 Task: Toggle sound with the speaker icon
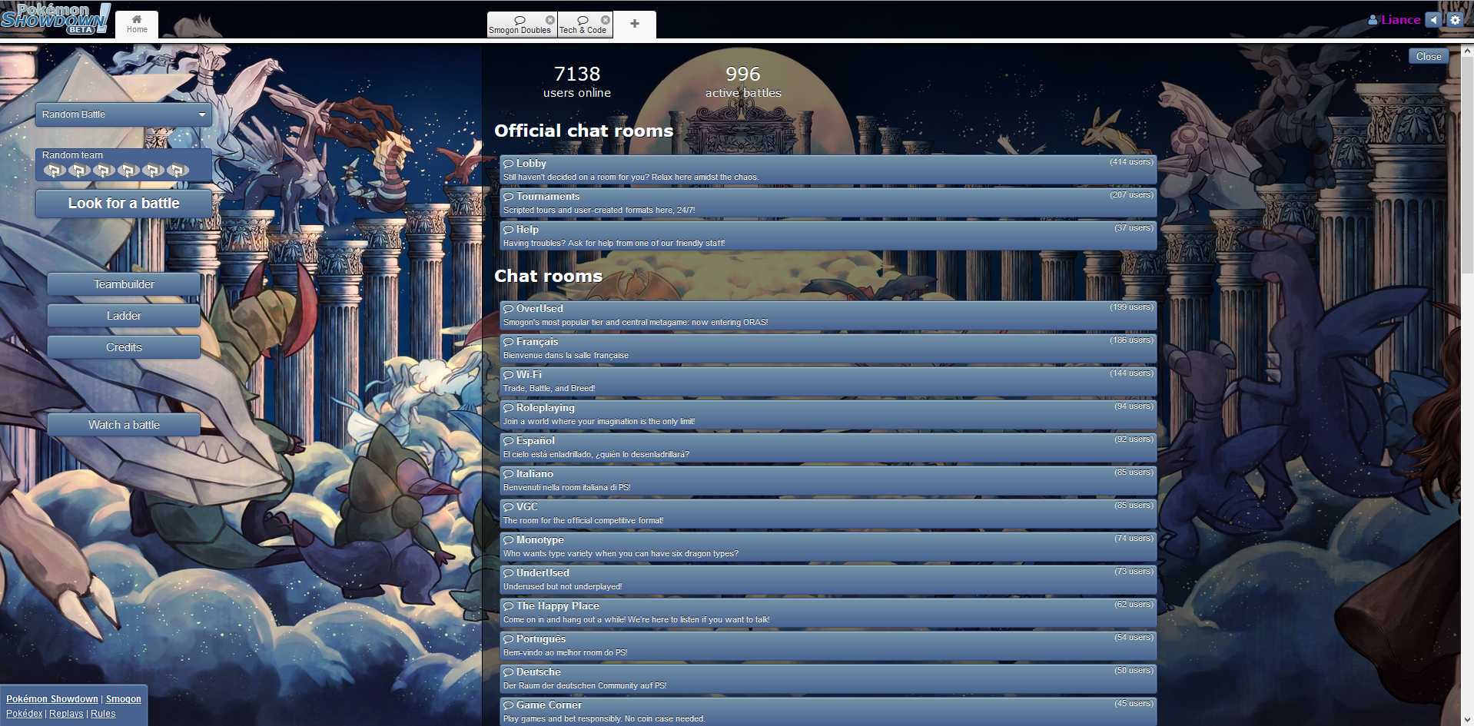(x=1433, y=20)
